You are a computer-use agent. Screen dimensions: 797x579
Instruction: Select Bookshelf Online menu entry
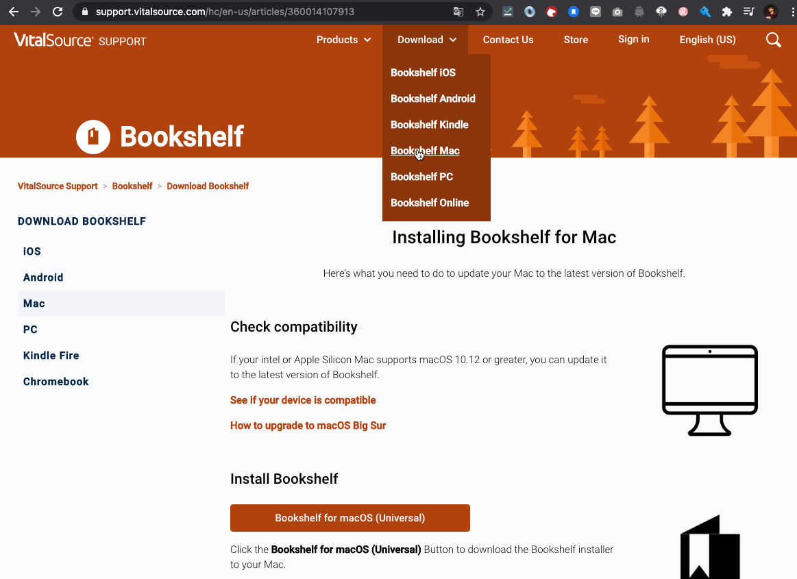[430, 203]
